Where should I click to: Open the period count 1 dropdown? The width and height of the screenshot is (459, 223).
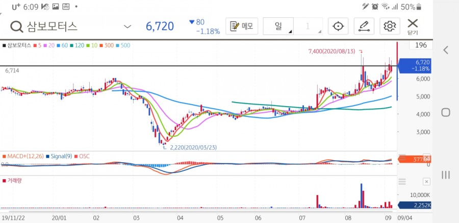coord(308,26)
